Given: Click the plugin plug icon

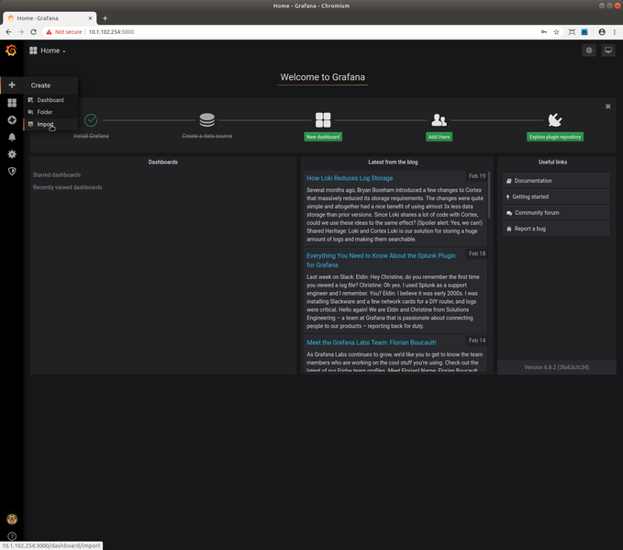Looking at the screenshot, I should (555, 120).
